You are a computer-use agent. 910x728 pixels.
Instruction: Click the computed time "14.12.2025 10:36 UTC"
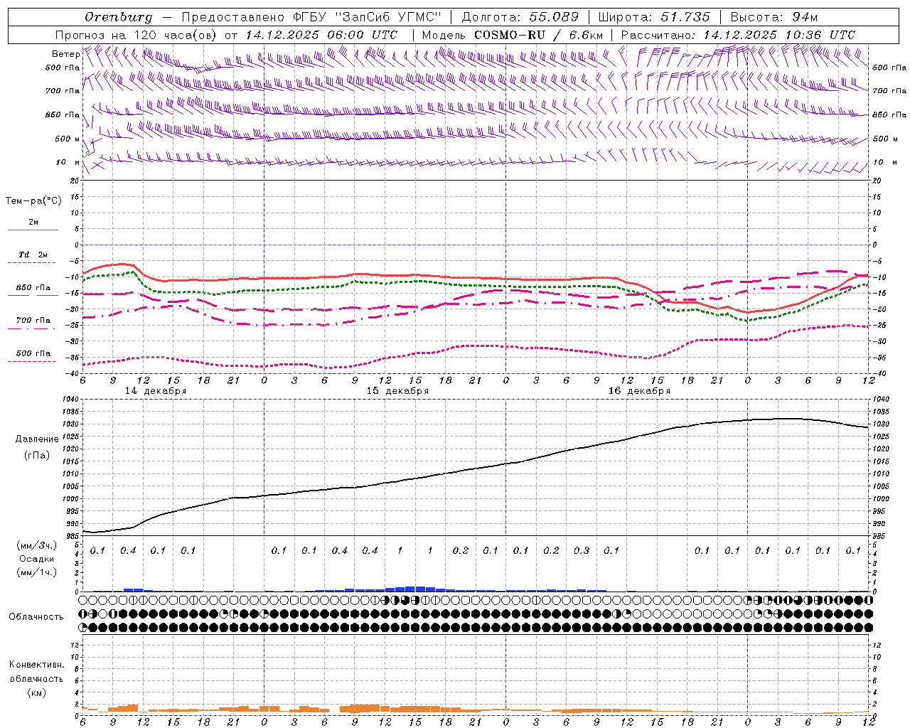[779, 35]
